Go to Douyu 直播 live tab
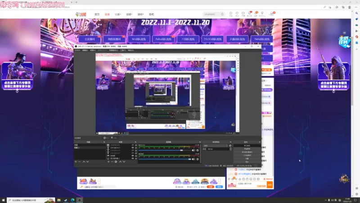 [x=107, y=14]
